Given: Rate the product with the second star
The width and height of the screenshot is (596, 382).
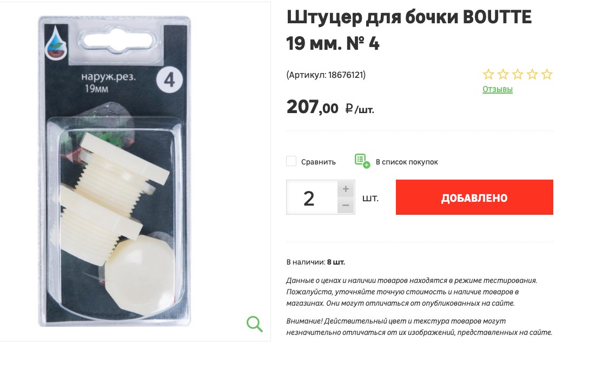Looking at the screenshot, I should pos(503,74).
